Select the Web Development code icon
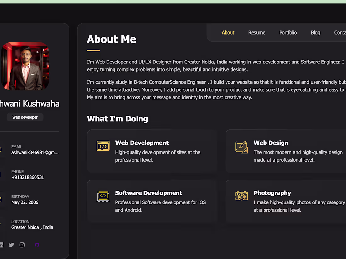 click(x=103, y=146)
